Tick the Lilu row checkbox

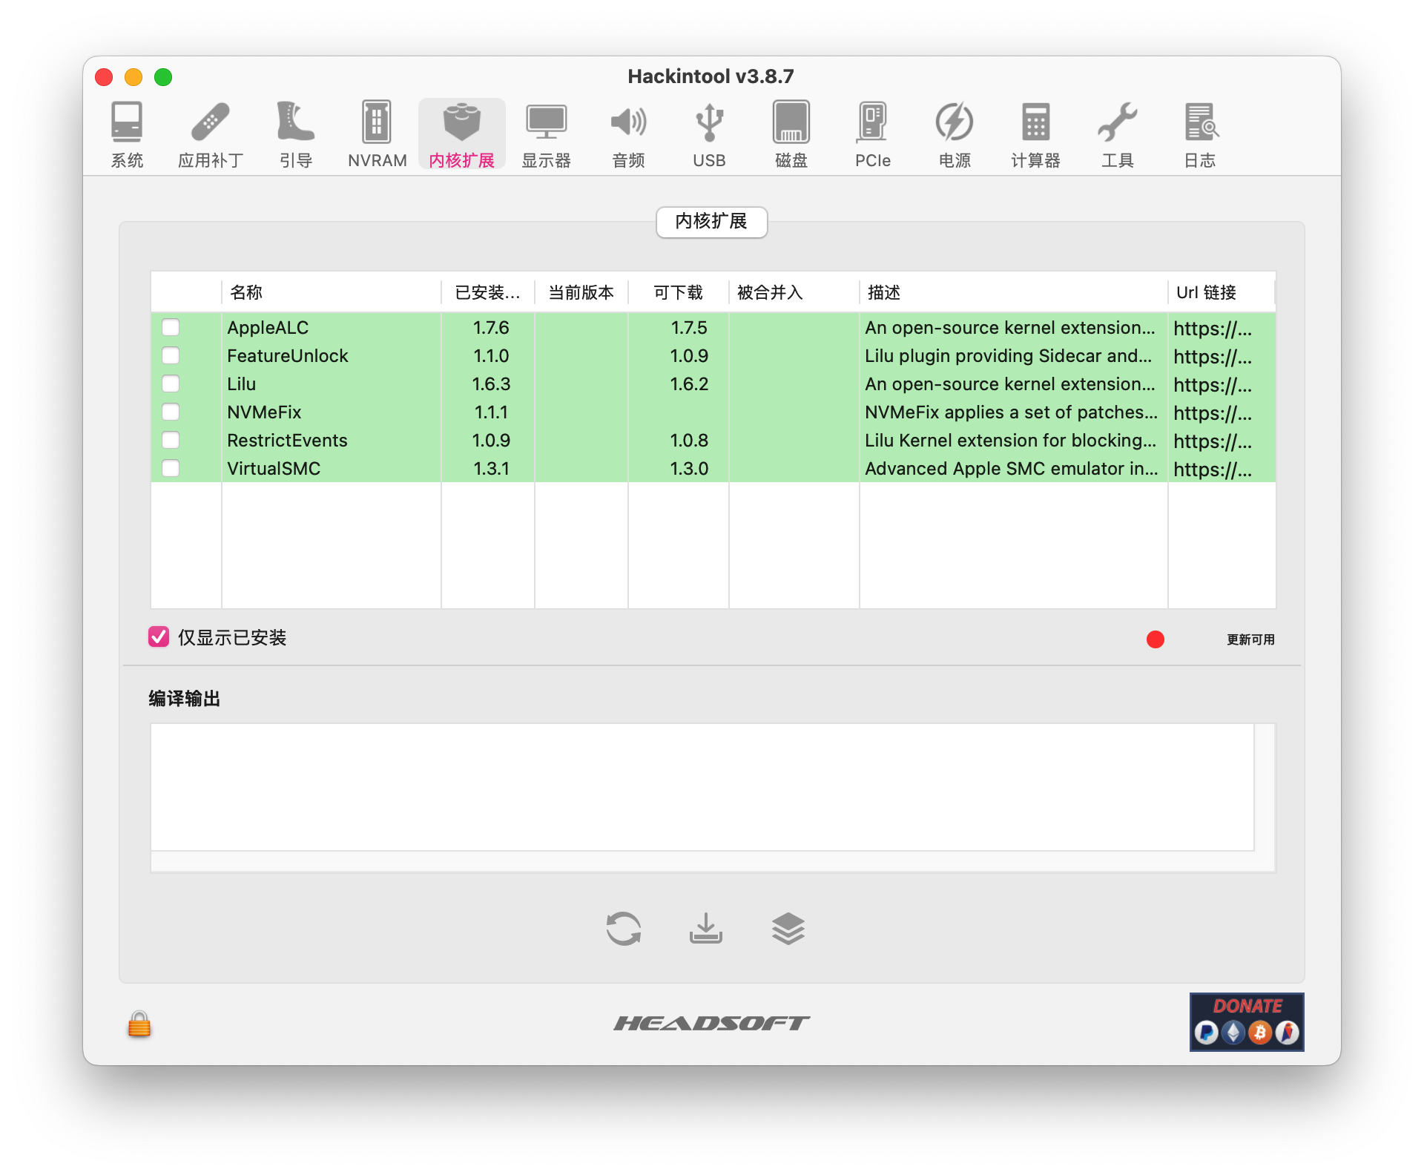pos(171,384)
